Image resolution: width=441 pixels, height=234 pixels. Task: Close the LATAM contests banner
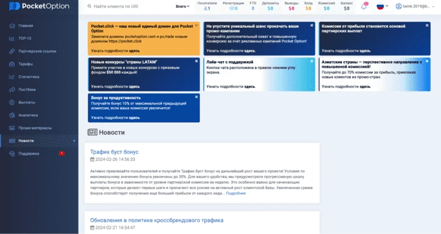[196, 61]
